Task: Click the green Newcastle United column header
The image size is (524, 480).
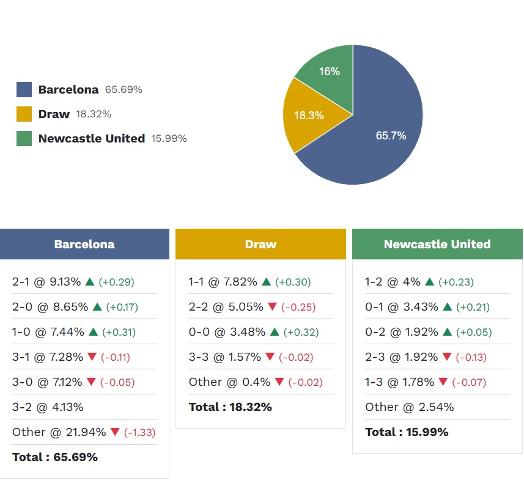Action: click(437, 244)
